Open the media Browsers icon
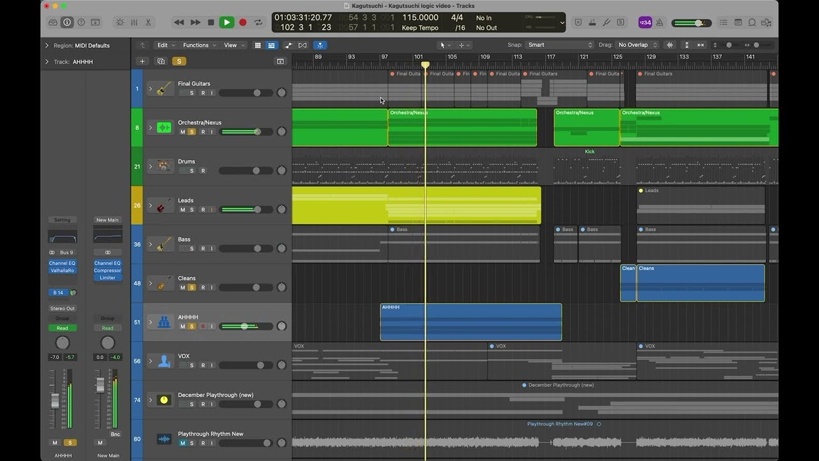Viewport: 819px width, 461px height. pyautogui.click(x=766, y=22)
